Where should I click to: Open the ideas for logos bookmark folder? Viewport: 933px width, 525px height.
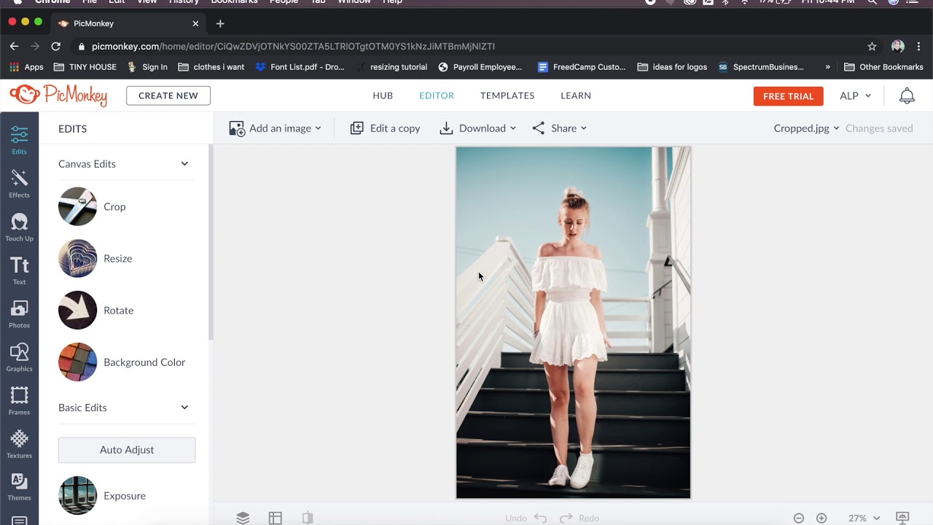(672, 67)
